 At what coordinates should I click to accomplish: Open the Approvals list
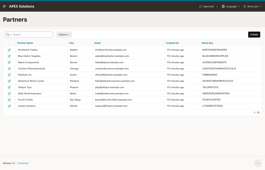pos(209,6)
